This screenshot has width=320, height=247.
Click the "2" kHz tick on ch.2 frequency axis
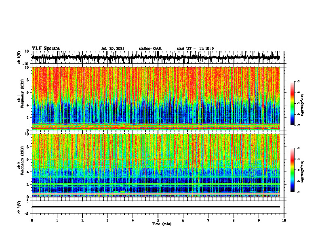pyautogui.click(x=28, y=184)
